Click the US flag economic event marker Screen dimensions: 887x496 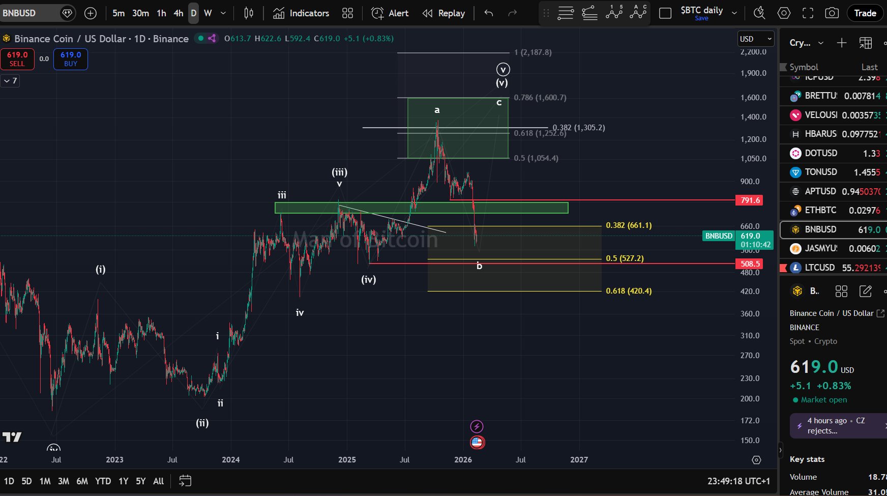point(477,442)
